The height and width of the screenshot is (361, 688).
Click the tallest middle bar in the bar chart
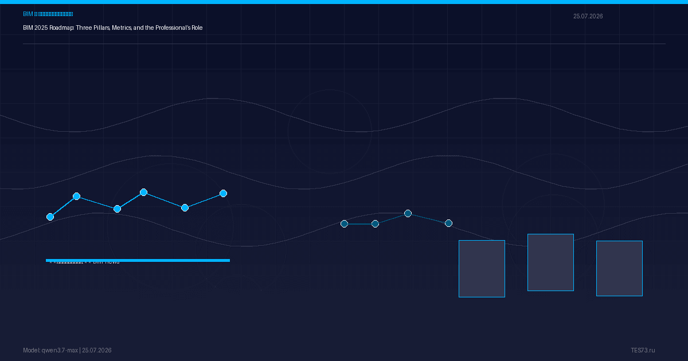(x=550, y=262)
